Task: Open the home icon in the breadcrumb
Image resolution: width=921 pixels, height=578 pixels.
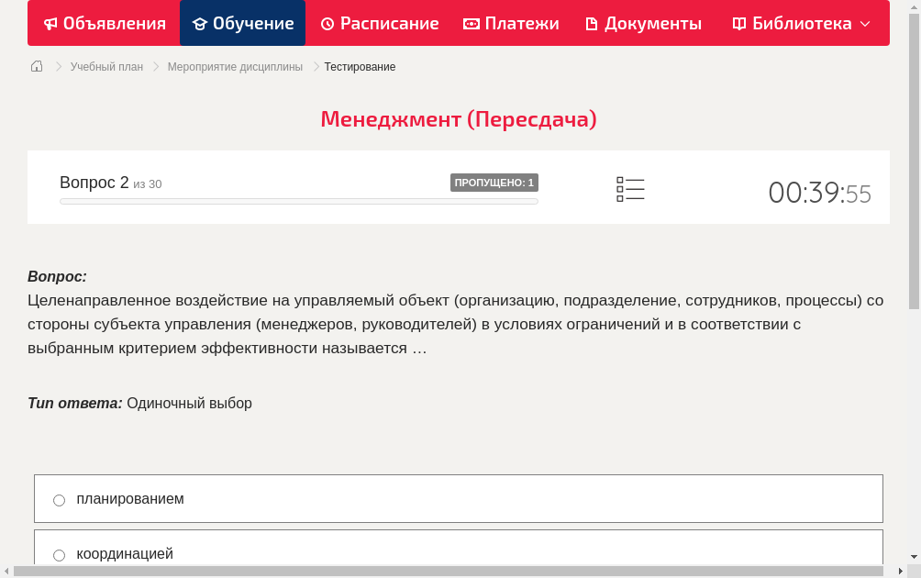Action: (37, 66)
